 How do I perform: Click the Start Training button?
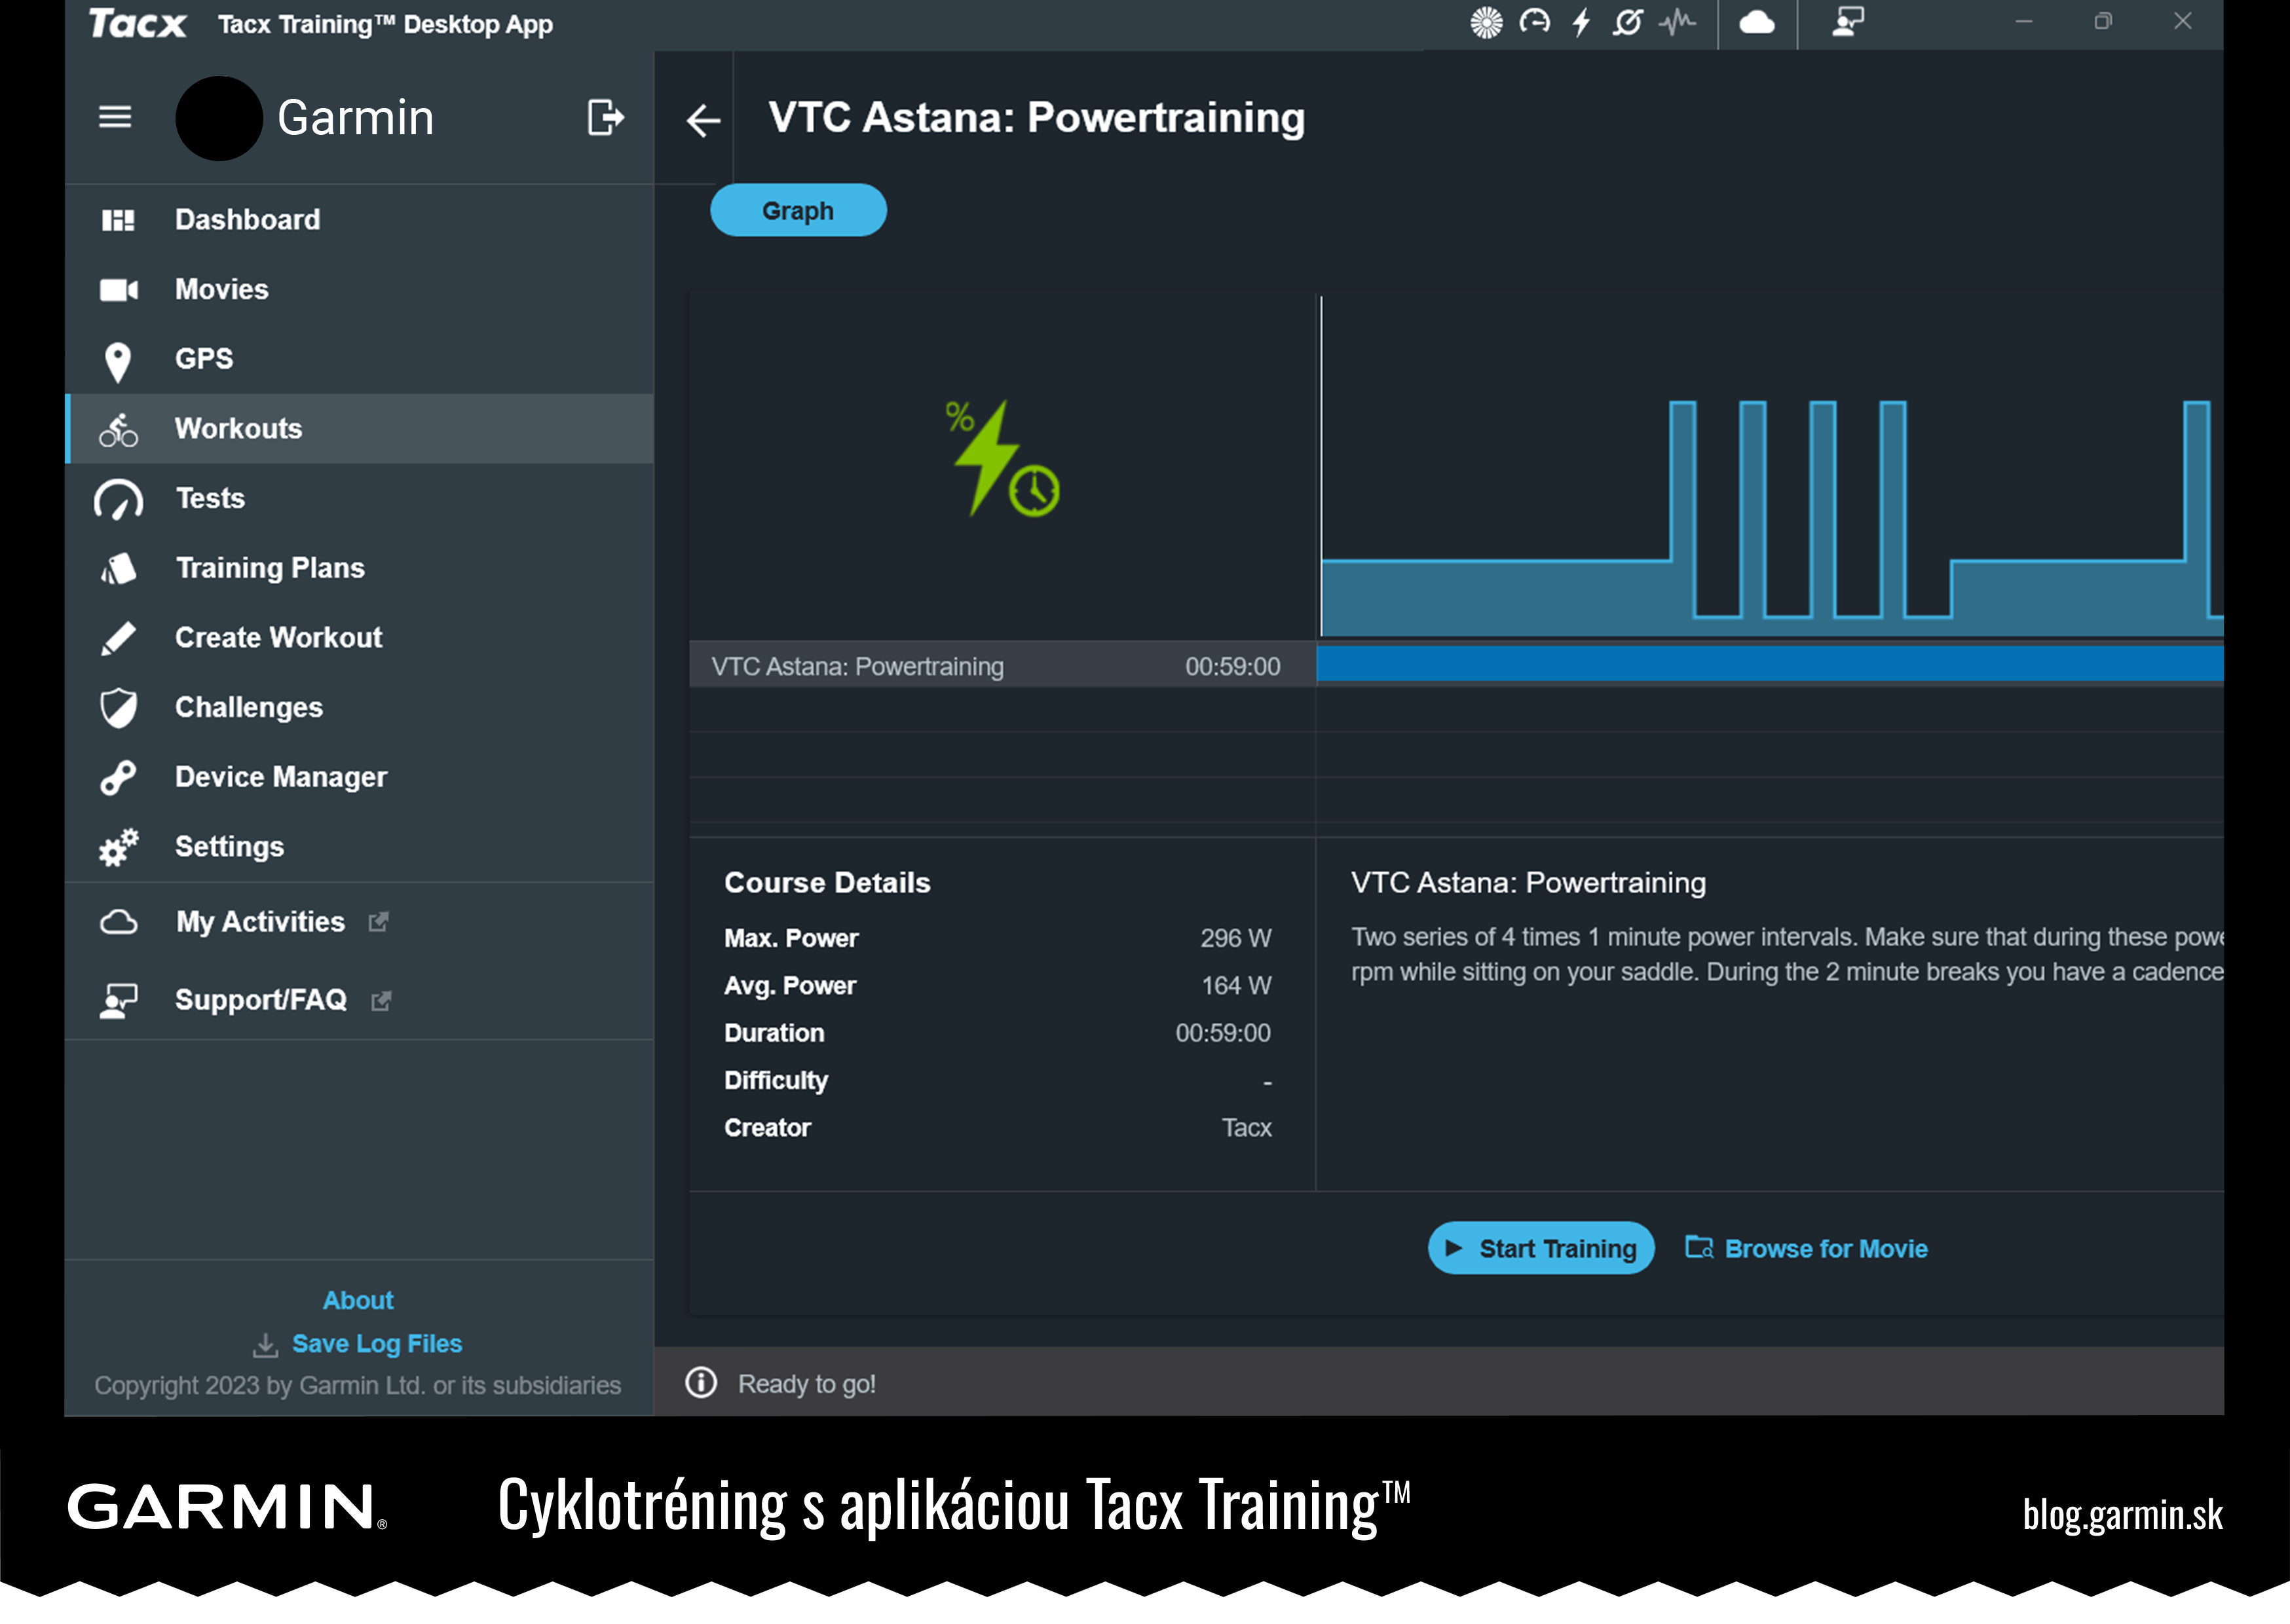tap(1541, 1248)
